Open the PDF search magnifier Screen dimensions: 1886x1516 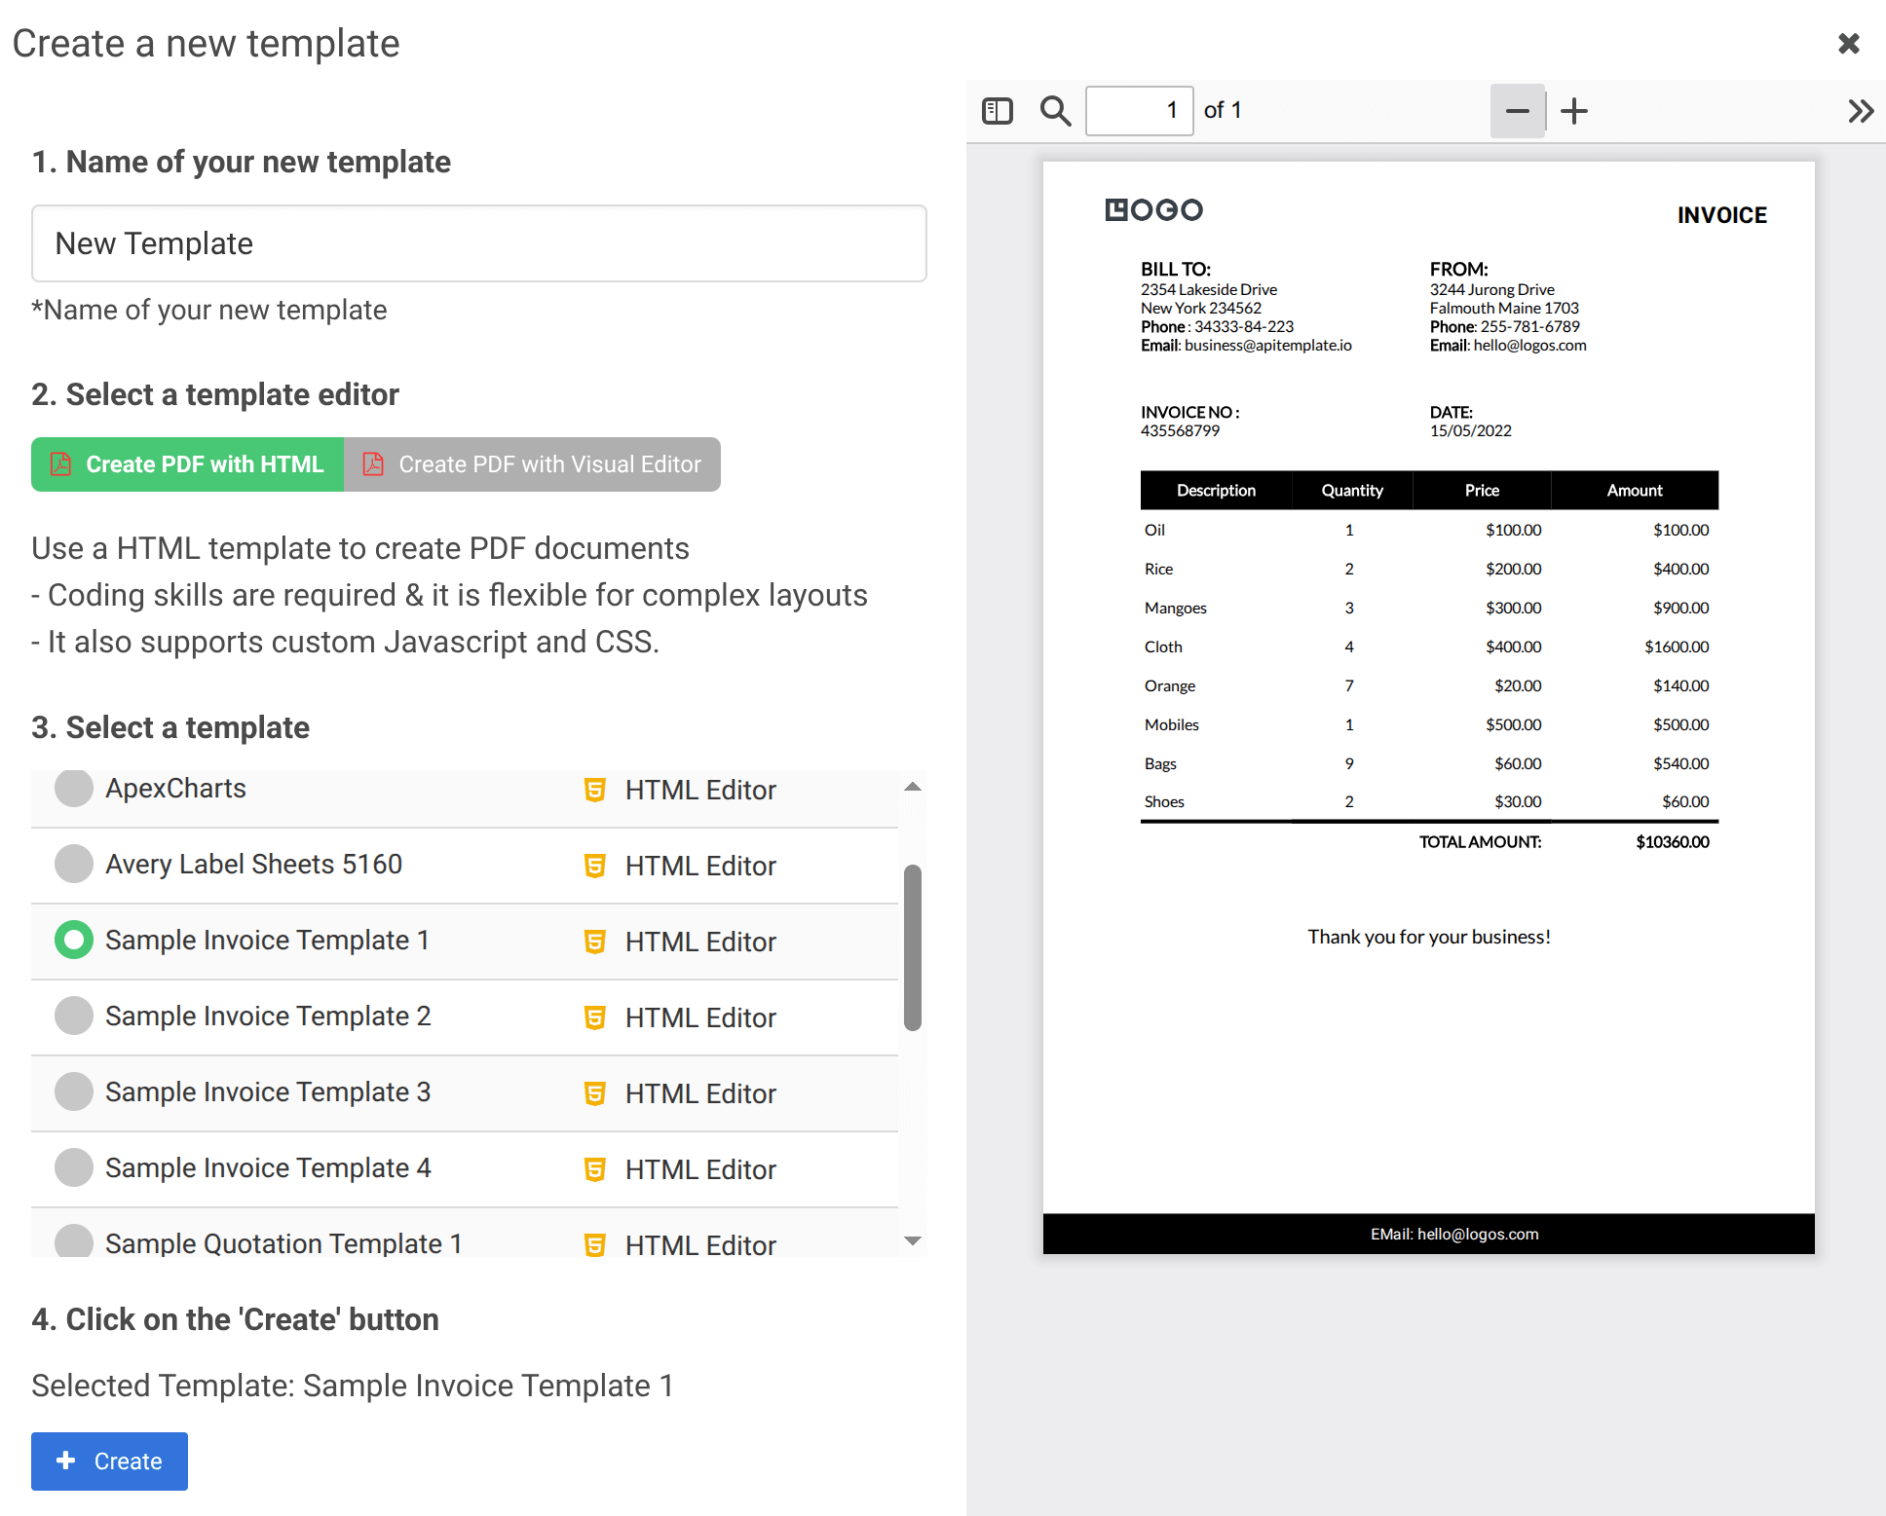(1055, 111)
